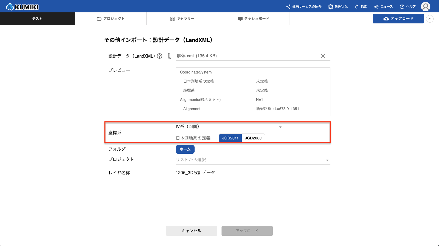Open the user account avatar
Screen dimensions: 439x246
426,7
